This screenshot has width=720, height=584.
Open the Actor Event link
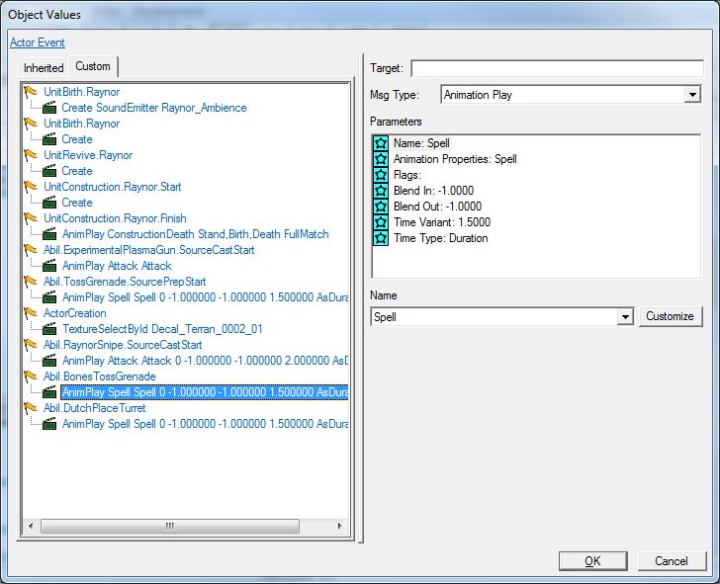[x=38, y=42]
